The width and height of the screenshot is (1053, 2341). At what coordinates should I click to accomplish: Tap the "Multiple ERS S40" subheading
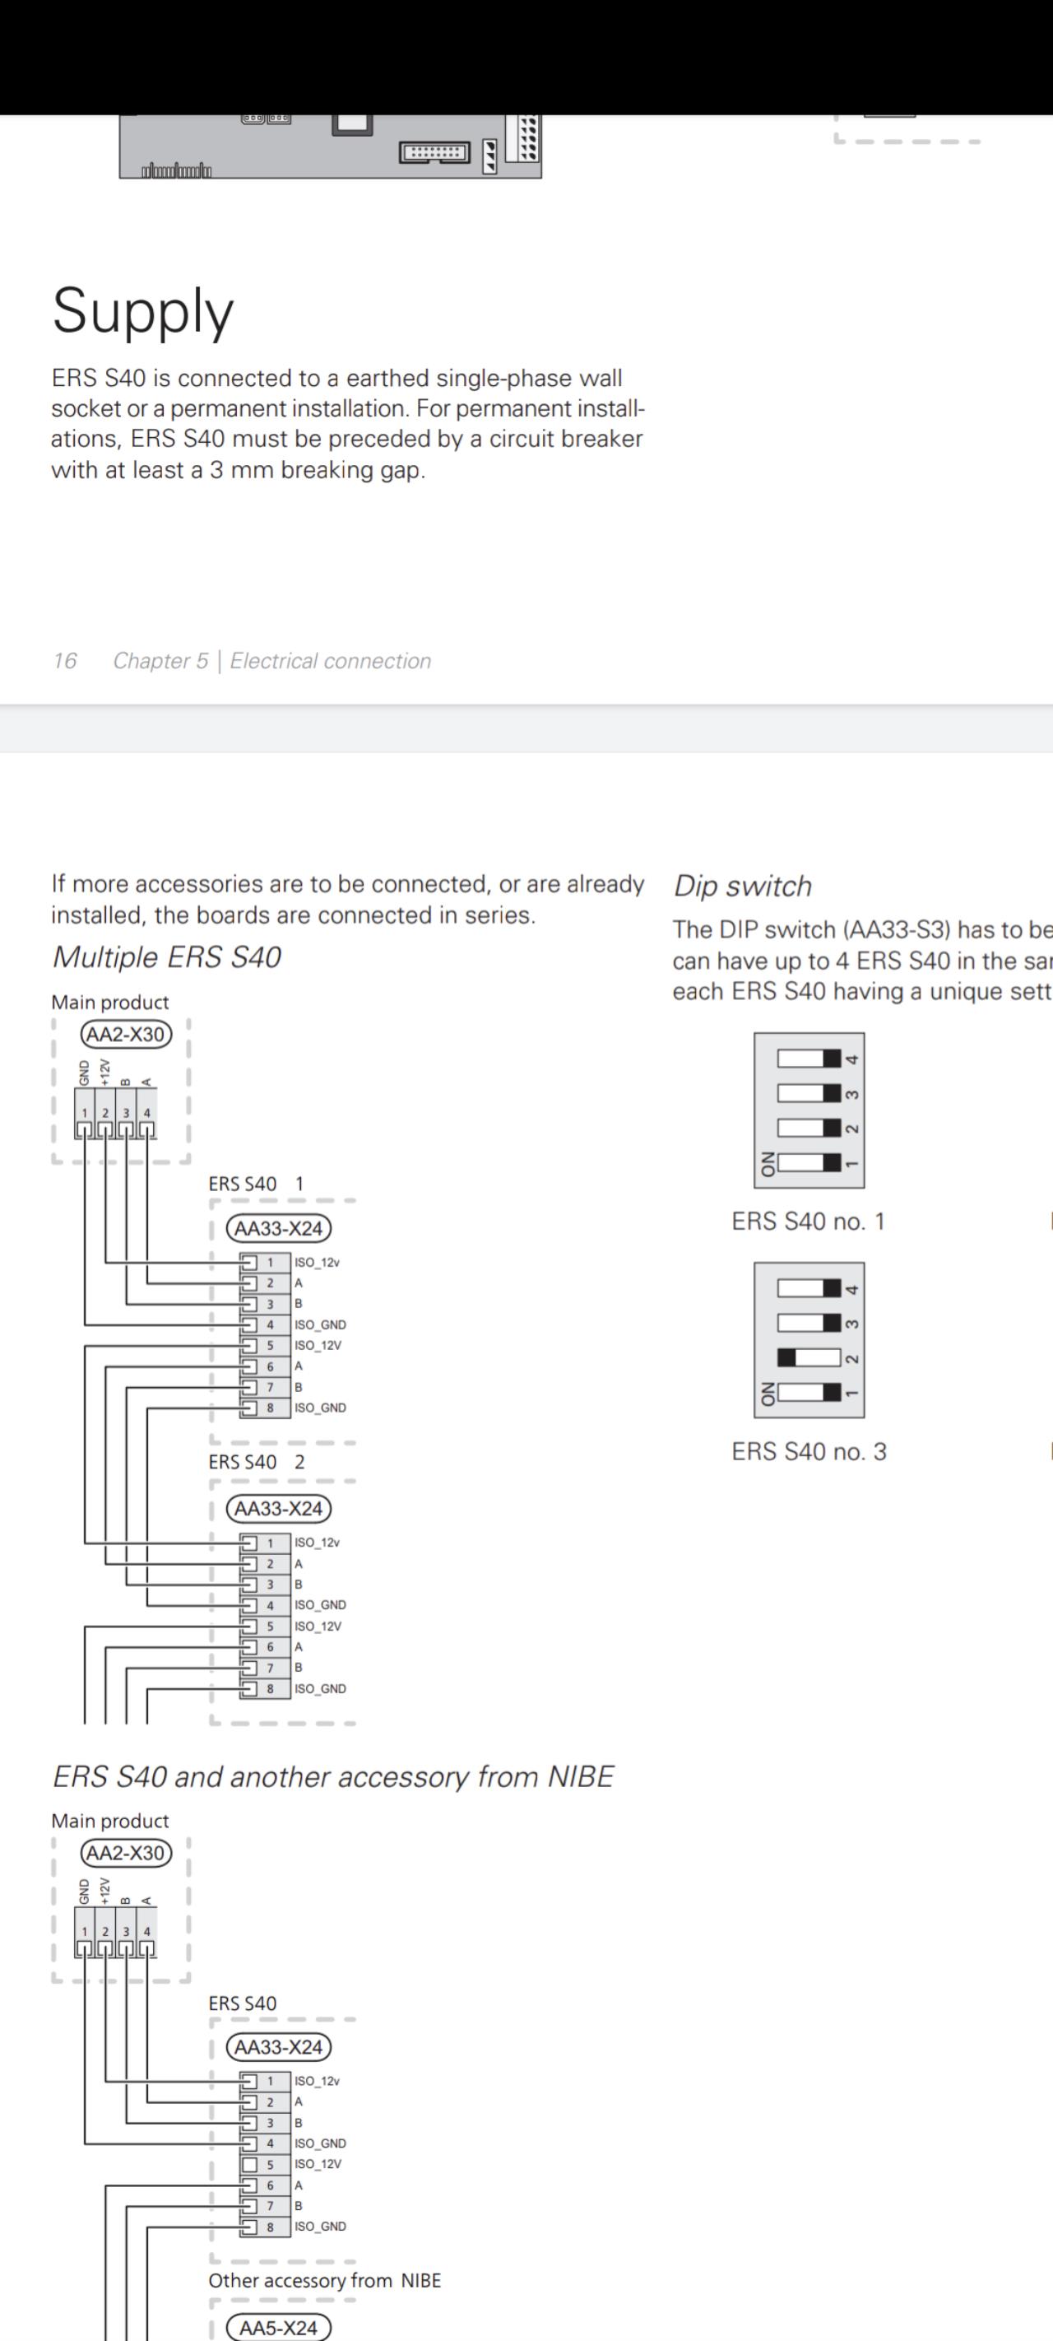click(x=166, y=957)
